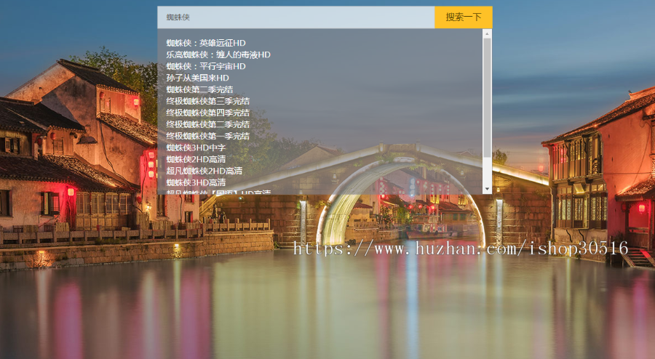Open result 蜘蛛侠：英雄远征HD

coord(206,43)
